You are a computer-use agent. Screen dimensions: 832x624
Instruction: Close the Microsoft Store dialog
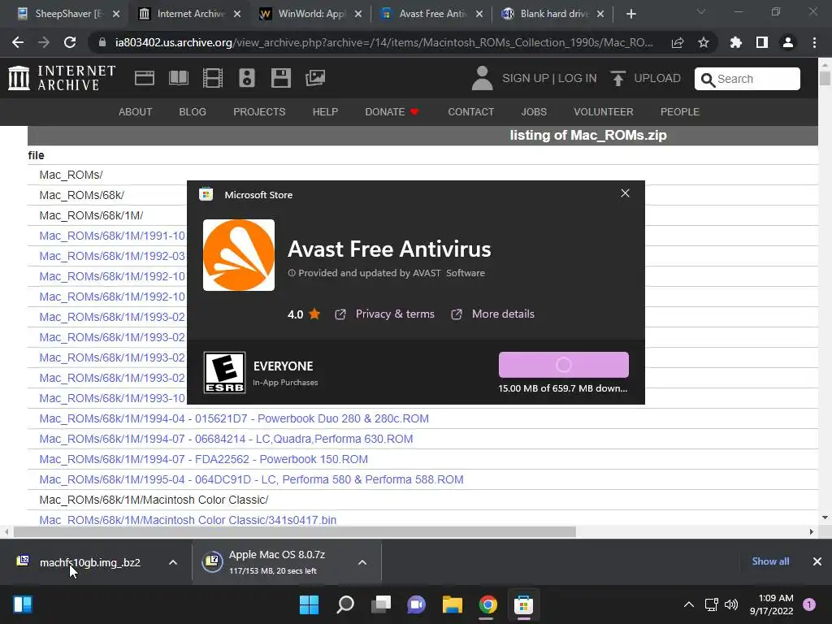pos(625,193)
